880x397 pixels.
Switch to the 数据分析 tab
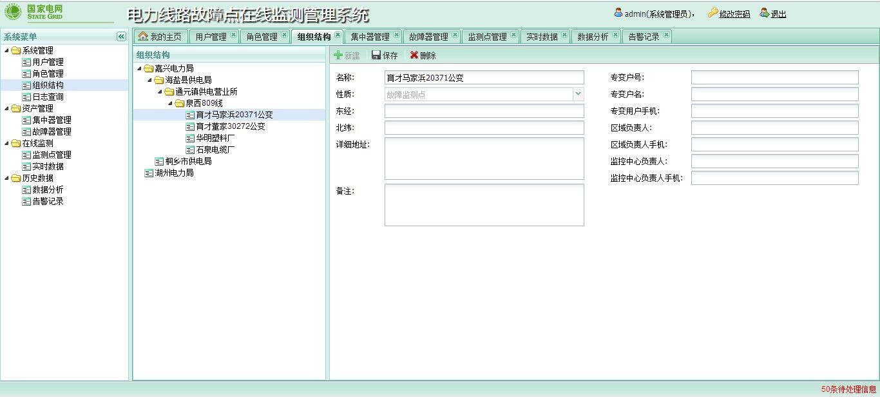tap(592, 37)
